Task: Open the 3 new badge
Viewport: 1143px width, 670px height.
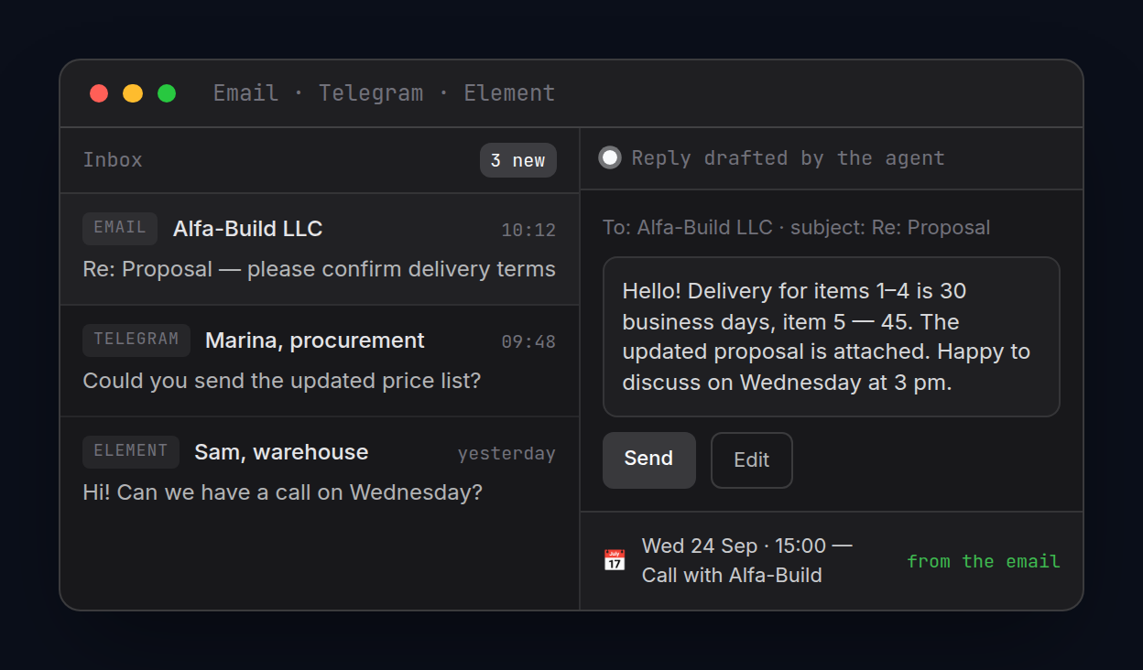Action: pyautogui.click(x=518, y=160)
